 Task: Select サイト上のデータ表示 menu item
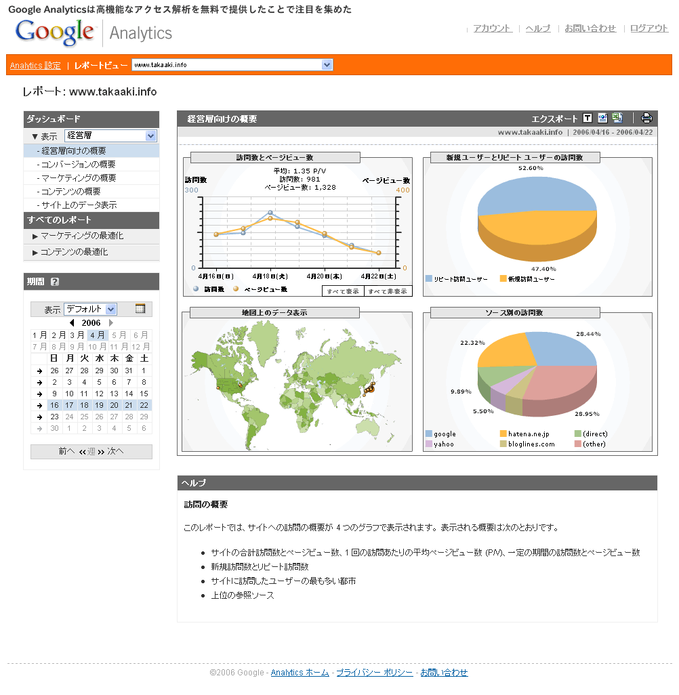pyautogui.click(x=91, y=205)
